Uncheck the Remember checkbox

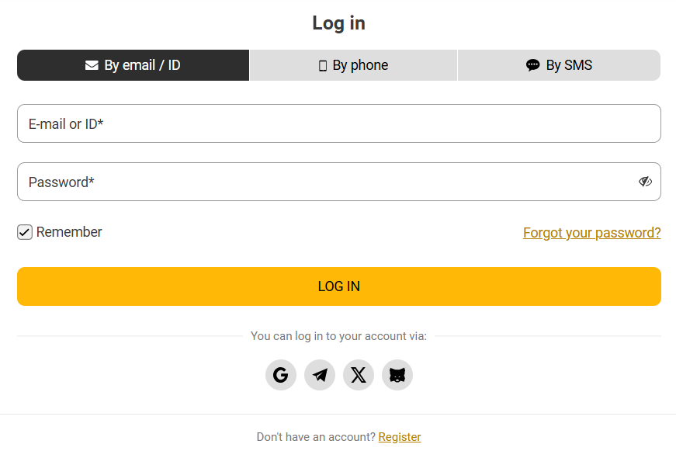tap(25, 232)
